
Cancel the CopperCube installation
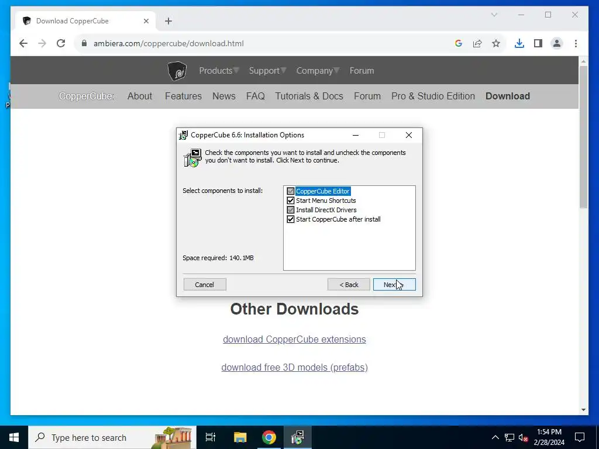pyautogui.click(x=205, y=285)
